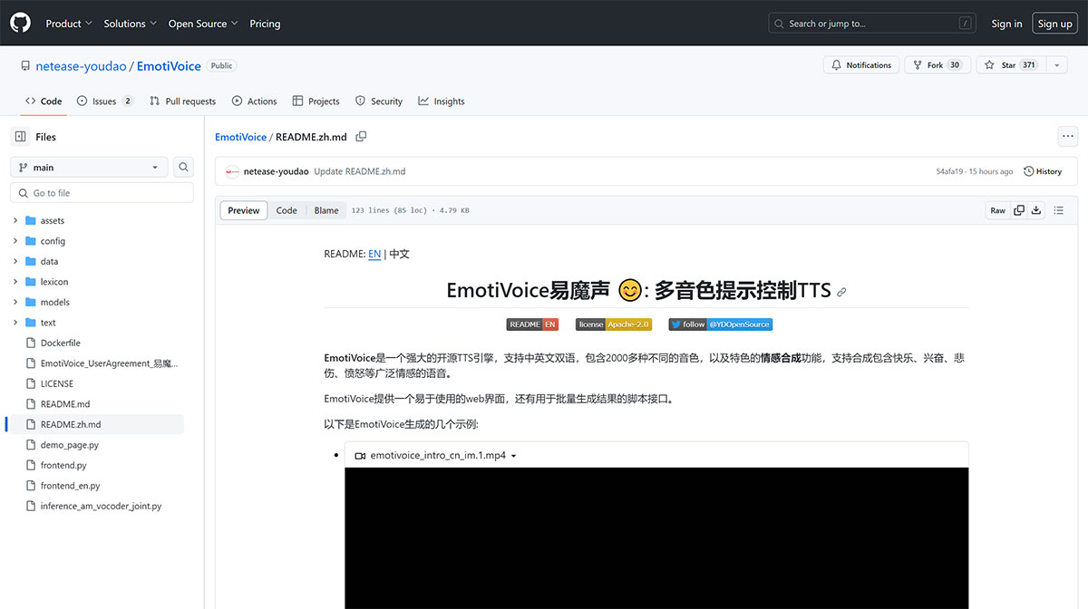
Task: Click the GitHub home logo
Action: click(x=20, y=23)
